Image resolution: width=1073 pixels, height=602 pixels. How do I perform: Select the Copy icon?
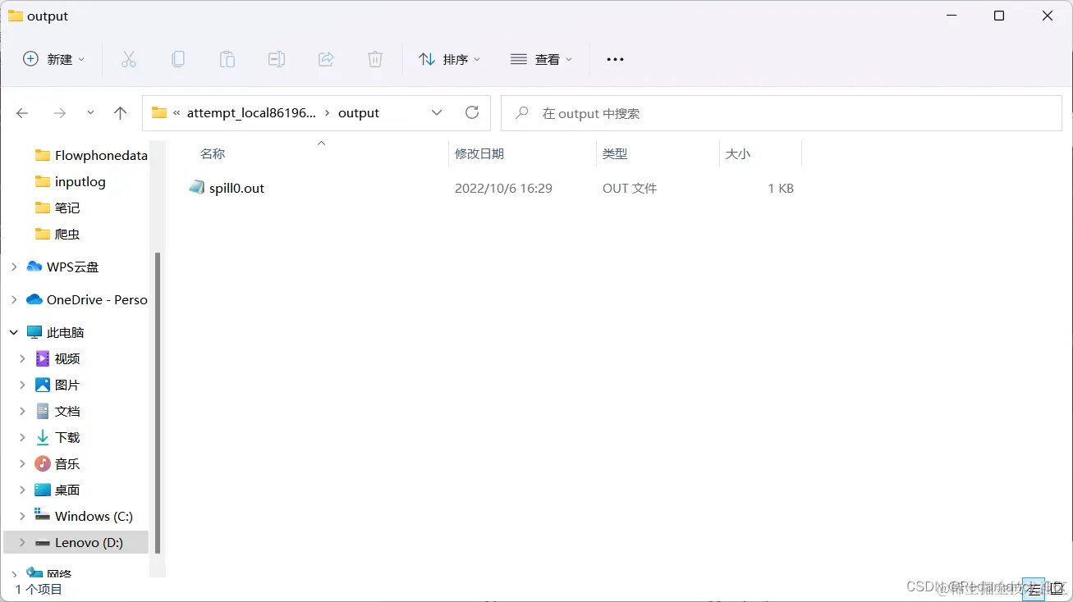[177, 58]
